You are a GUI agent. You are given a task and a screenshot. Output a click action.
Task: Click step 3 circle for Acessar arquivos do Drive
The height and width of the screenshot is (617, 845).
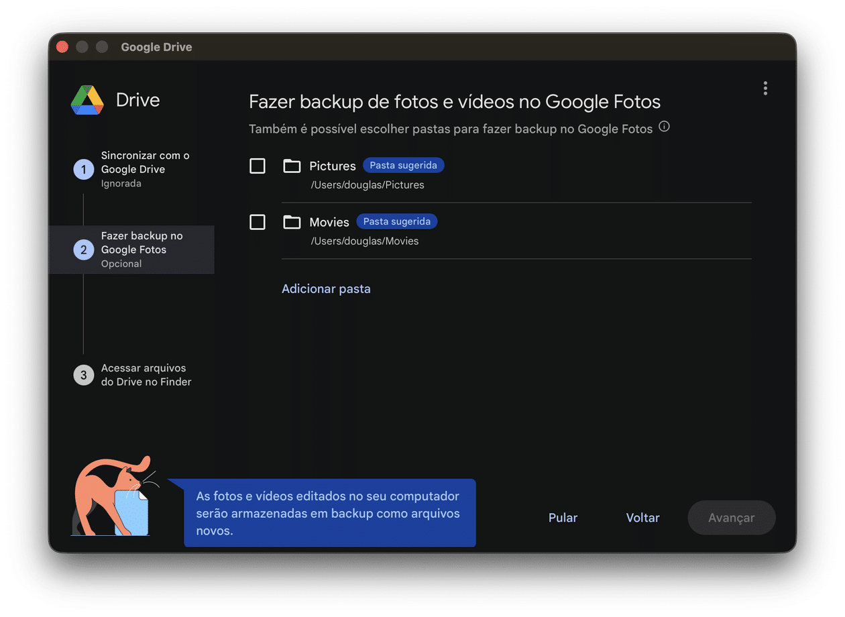click(x=83, y=375)
